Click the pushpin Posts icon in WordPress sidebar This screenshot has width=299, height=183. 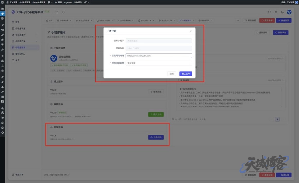click(x=2, y=25)
